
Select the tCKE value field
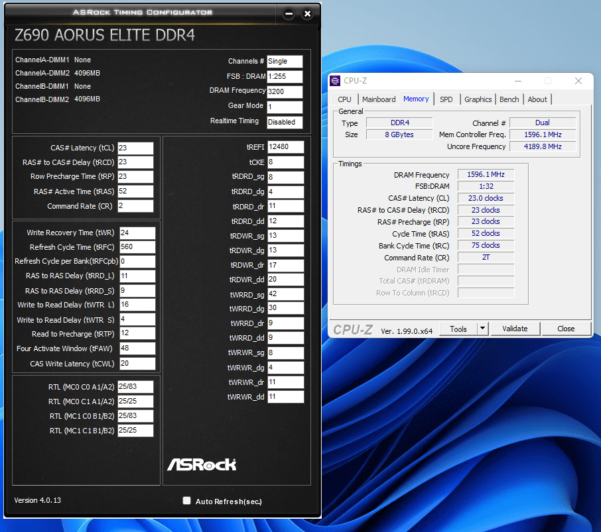point(285,162)
